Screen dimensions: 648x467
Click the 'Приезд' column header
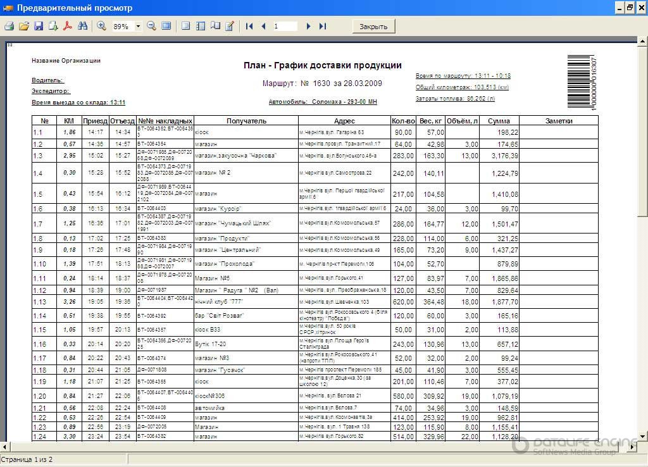pos(96,121)
